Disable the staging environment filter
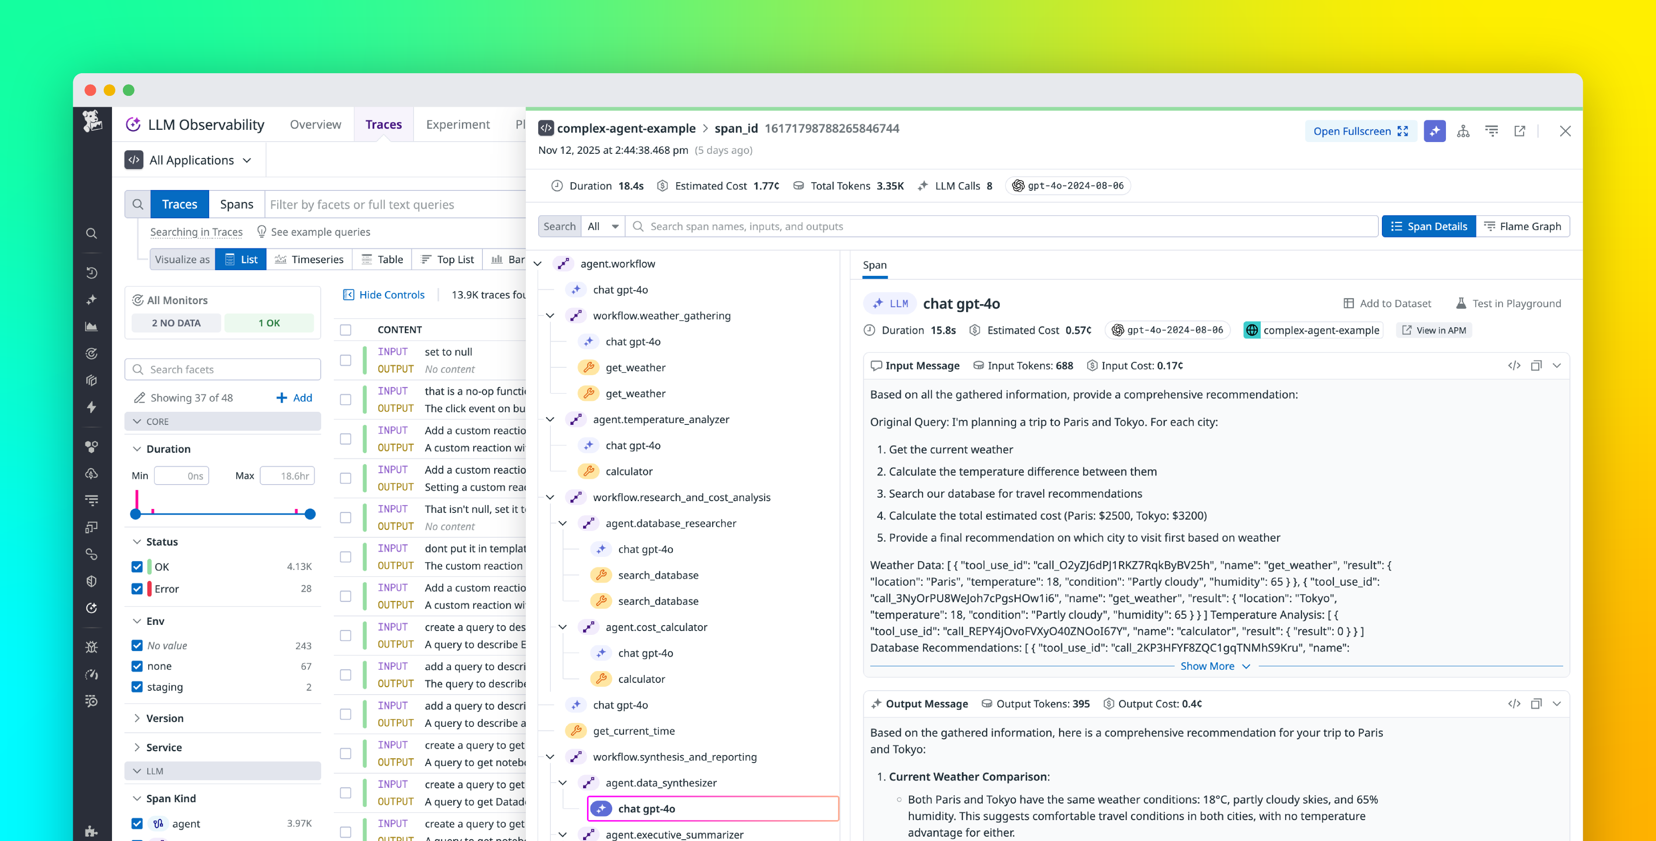Viewport: 1656px width, 841px height. click(137, 687)
